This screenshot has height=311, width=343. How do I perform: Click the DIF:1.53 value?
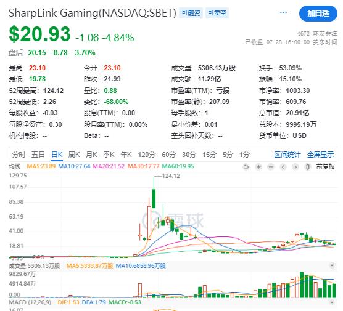pyautogui.click(x=68, y=302)
